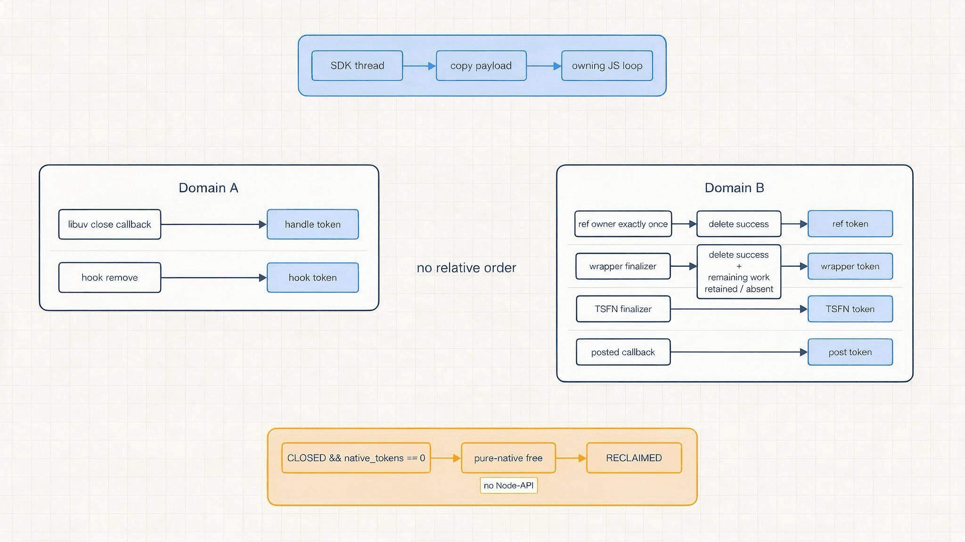Select ref owner exactly once node
Image resolution: width=965 pixels, height=542 pixels.
pyautogui.click(x=623, y=224)
